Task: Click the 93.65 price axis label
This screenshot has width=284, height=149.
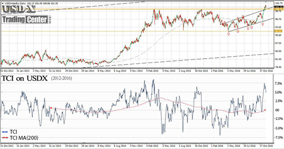Action: [x=278, y=27]
